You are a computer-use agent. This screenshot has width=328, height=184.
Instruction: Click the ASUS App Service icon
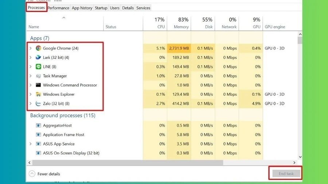click(x=38, y=144)
